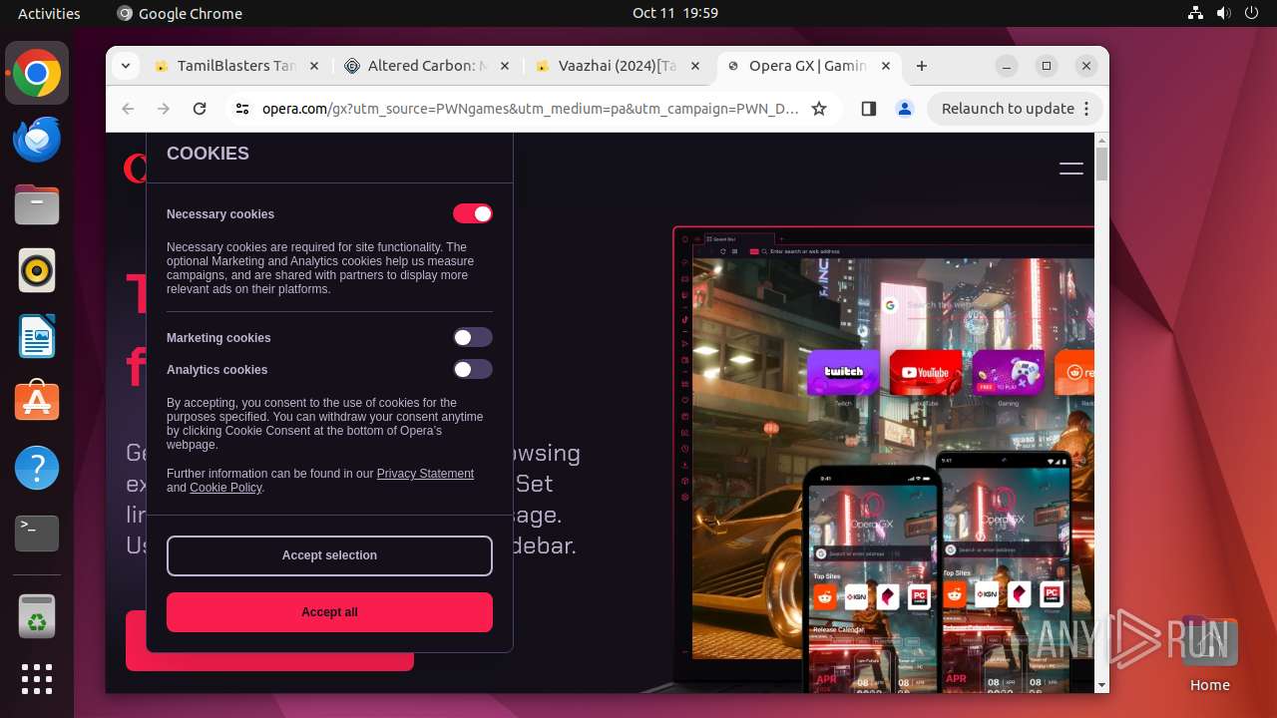Click the Accept all button
The image size is (1277, 718).
329,612
